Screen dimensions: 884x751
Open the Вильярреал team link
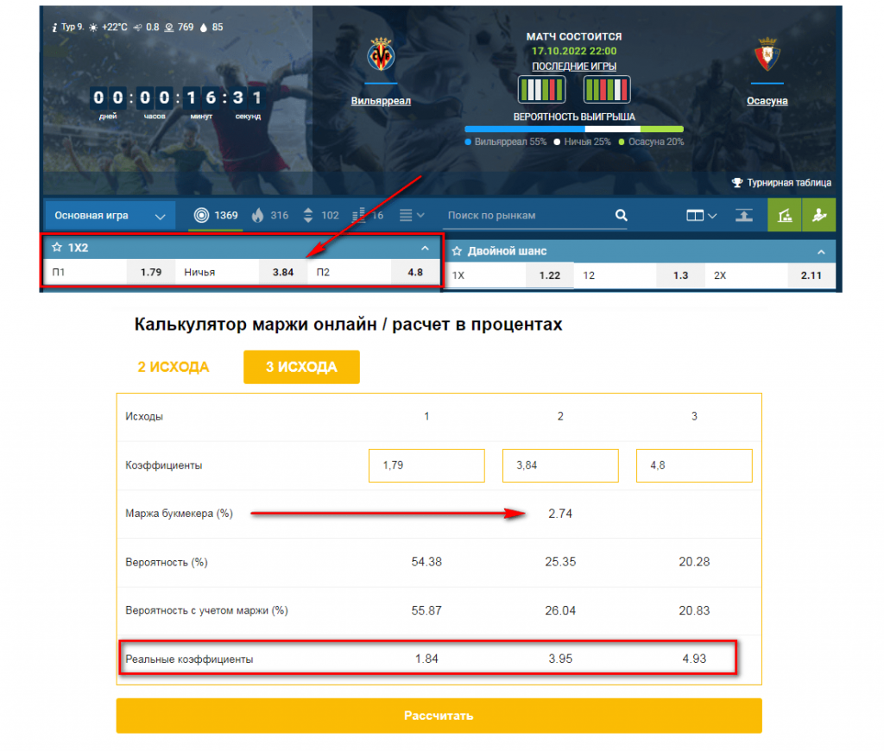click(x=381, y=101)
